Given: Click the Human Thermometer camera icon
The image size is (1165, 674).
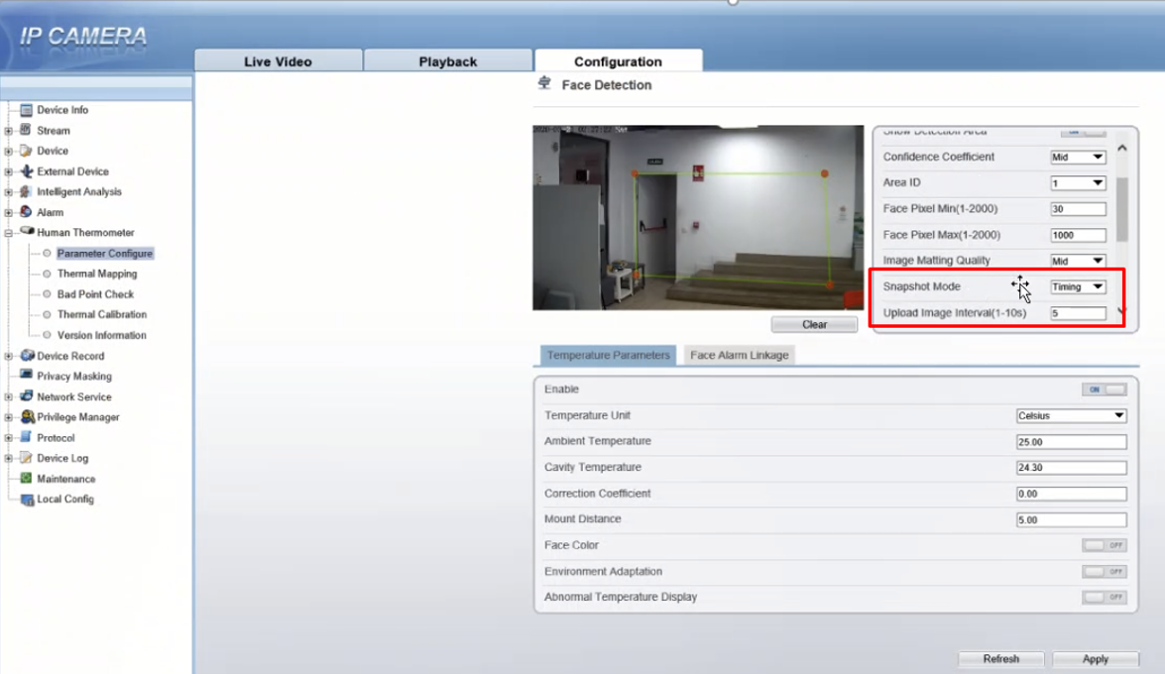Looking at the screenshot, I should (x=27, y=232).
